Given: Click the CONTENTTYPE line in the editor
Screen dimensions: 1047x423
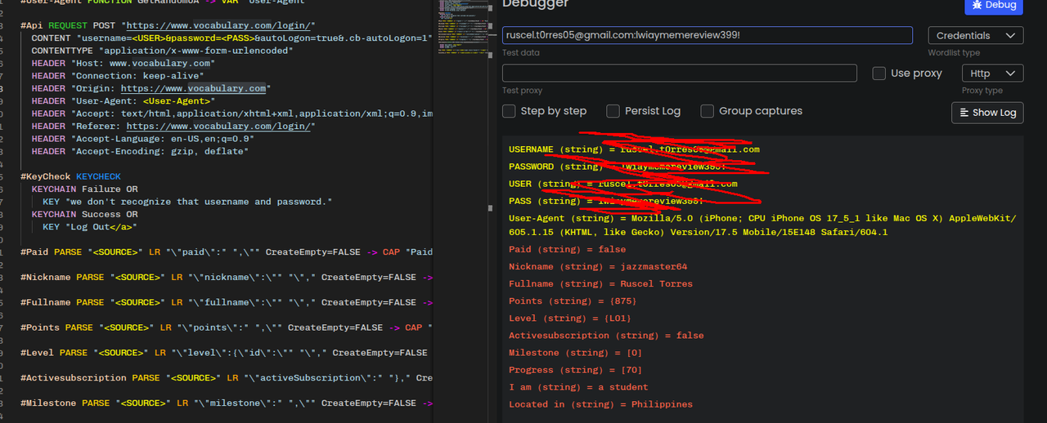Looking at the screenshot, I should (x=162, y=51).
